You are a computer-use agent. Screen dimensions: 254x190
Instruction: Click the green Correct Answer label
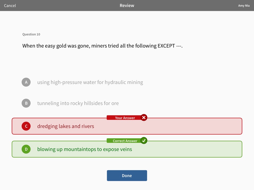[x=125, y=141]
